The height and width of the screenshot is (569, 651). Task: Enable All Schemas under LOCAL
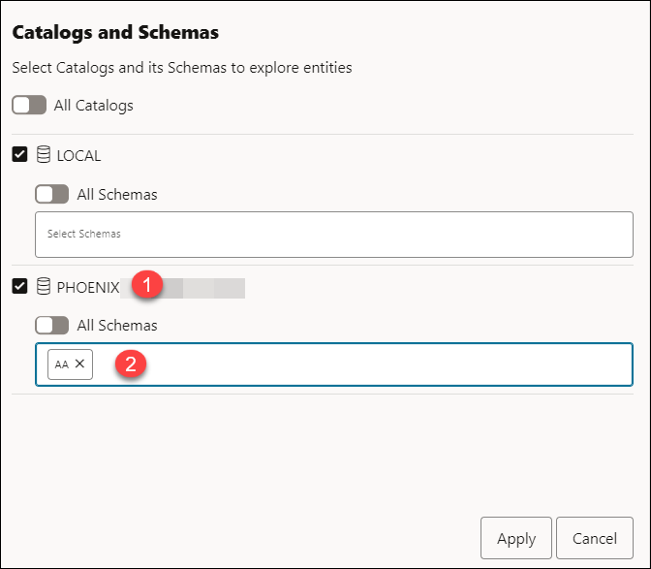tap(51, 194)
